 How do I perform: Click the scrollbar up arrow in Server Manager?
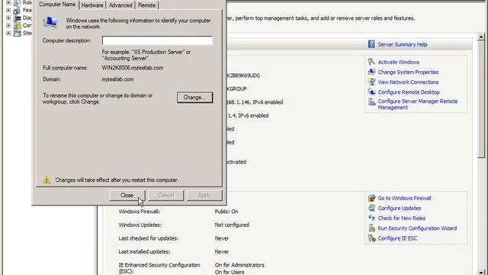[x=481, y=37]
